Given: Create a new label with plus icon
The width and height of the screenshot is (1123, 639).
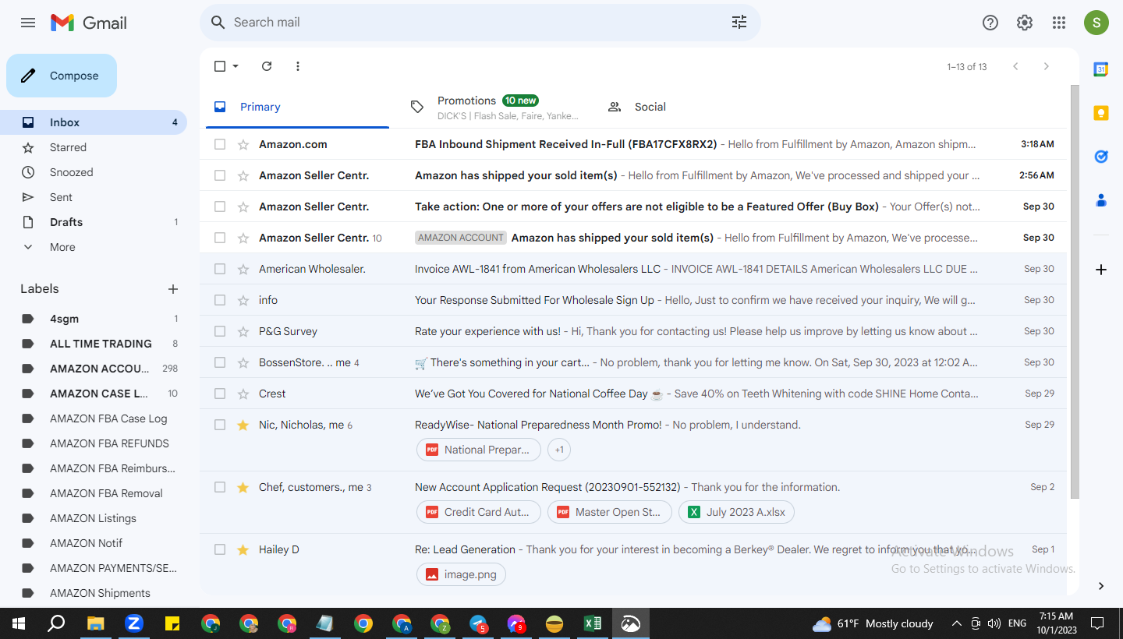Looking at the screenshot, I should [173, 289].
